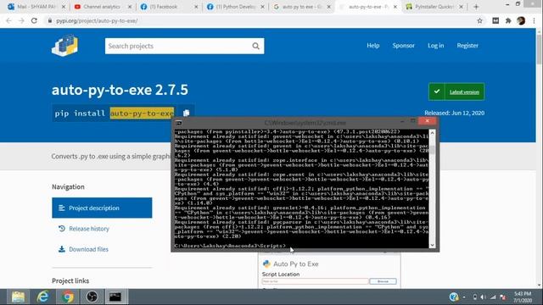Click the PyPI logo
Image resolution: width=543 pixels, height=305 pixels.
pos(65,45)
